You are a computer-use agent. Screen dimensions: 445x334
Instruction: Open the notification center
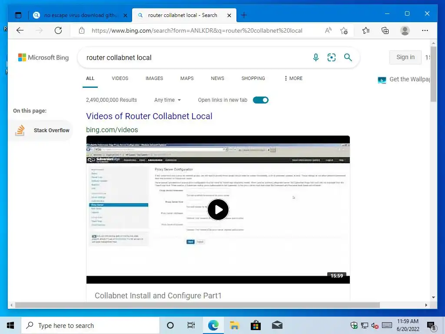coord(432,326)
